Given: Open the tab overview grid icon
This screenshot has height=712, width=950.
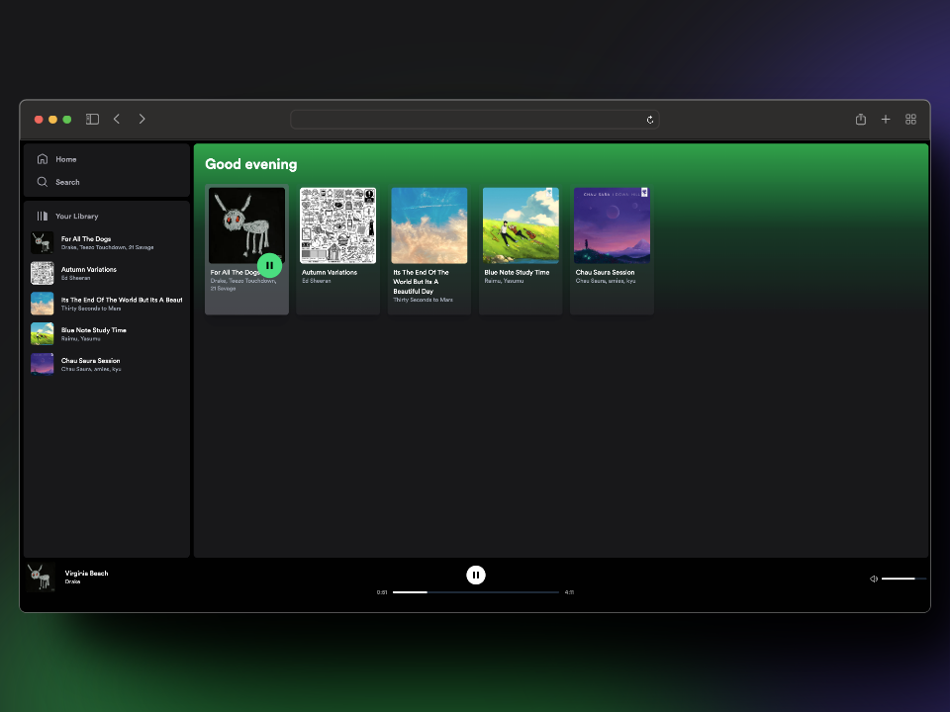Looking at the screenshot, I should point(910,119).
